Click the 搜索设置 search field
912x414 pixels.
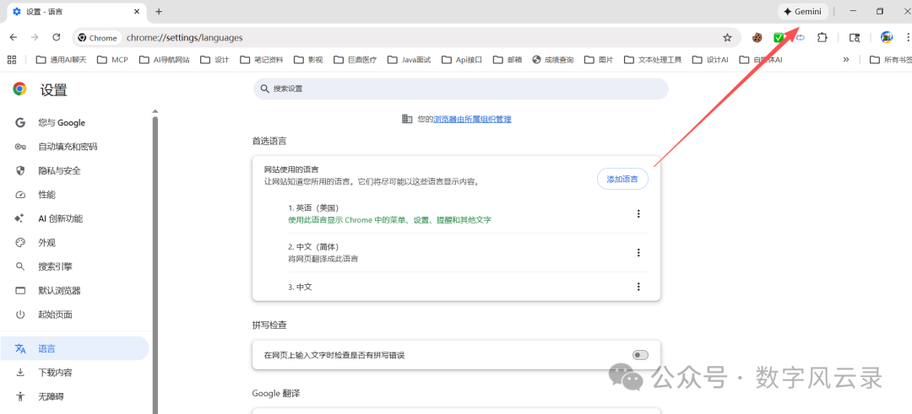point(461,89)
